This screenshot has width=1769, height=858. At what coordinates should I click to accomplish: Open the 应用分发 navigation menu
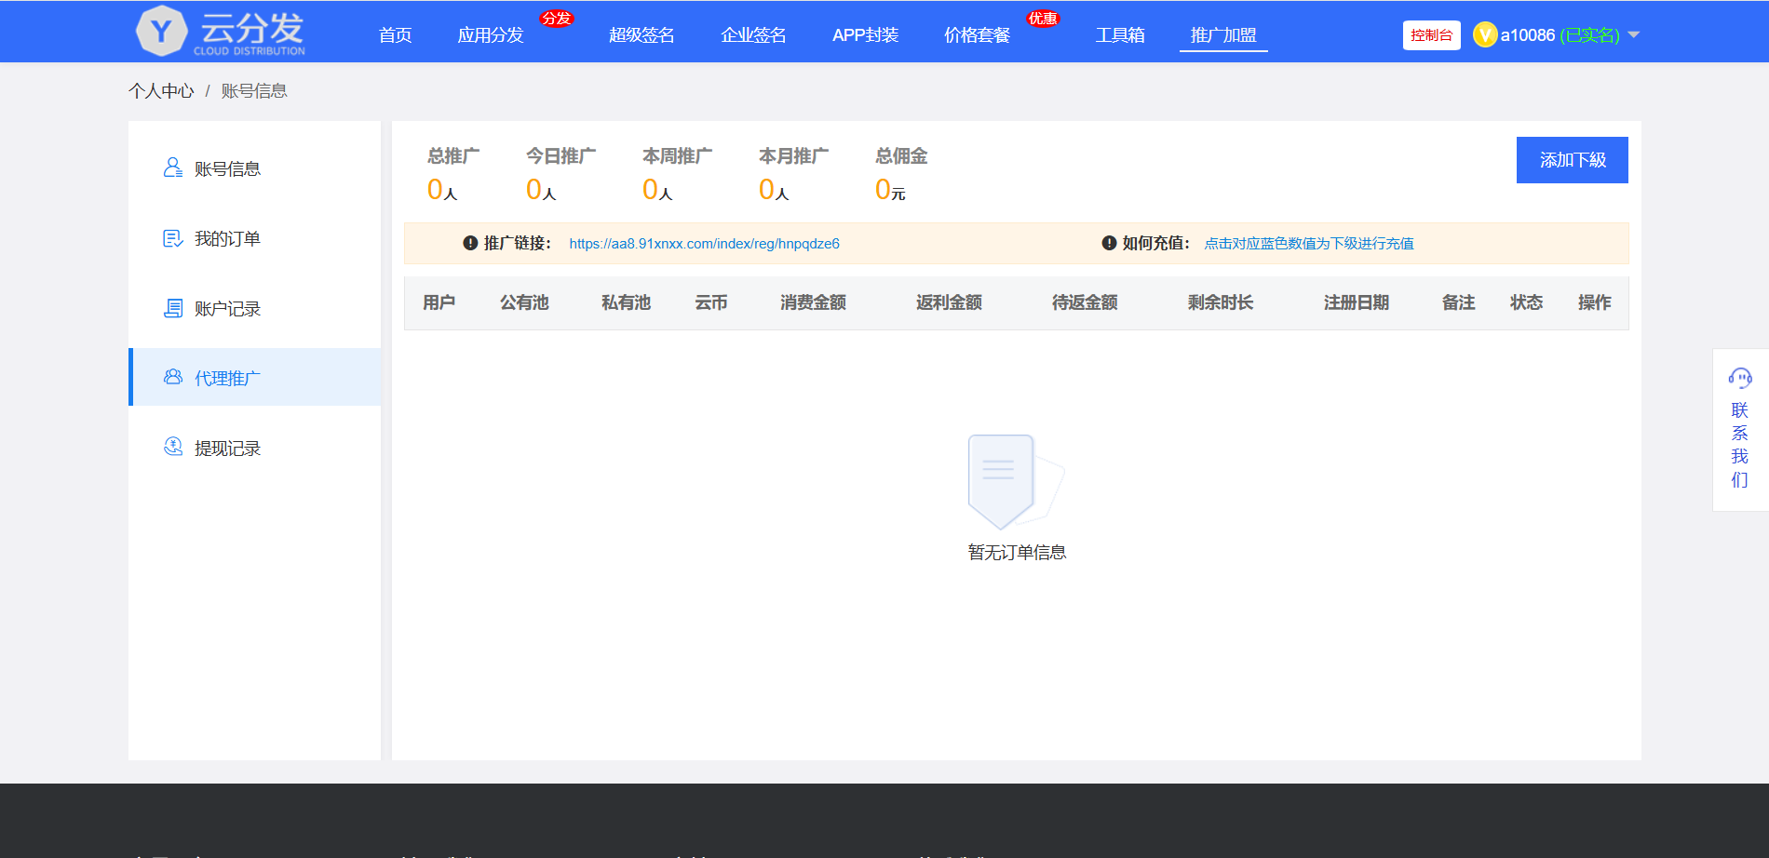click(x=491, y=35)
